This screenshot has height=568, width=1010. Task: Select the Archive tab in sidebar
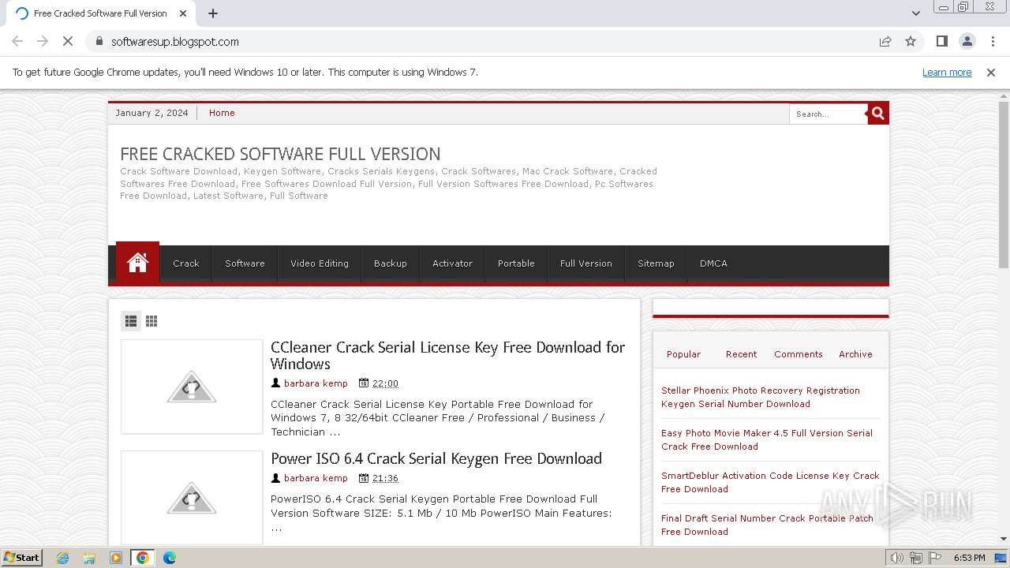point(855,354)
